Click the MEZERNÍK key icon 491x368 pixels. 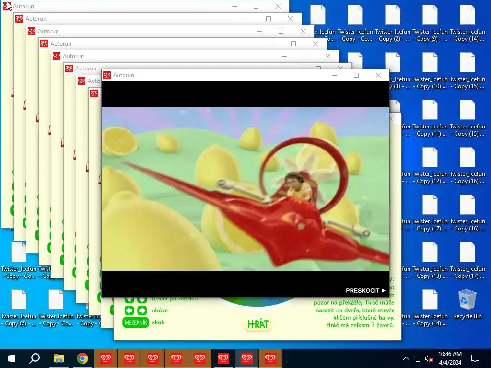point(136,322)
